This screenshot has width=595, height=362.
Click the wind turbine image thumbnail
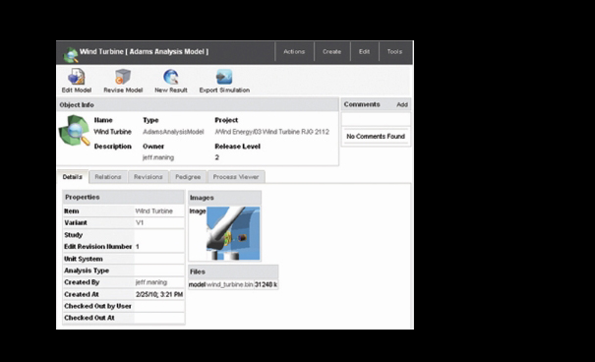tap(233, 233)
